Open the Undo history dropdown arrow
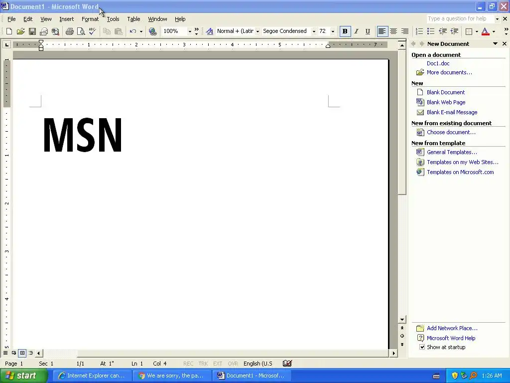This screenshot has width=510, height=383. (x=141, y=31)
